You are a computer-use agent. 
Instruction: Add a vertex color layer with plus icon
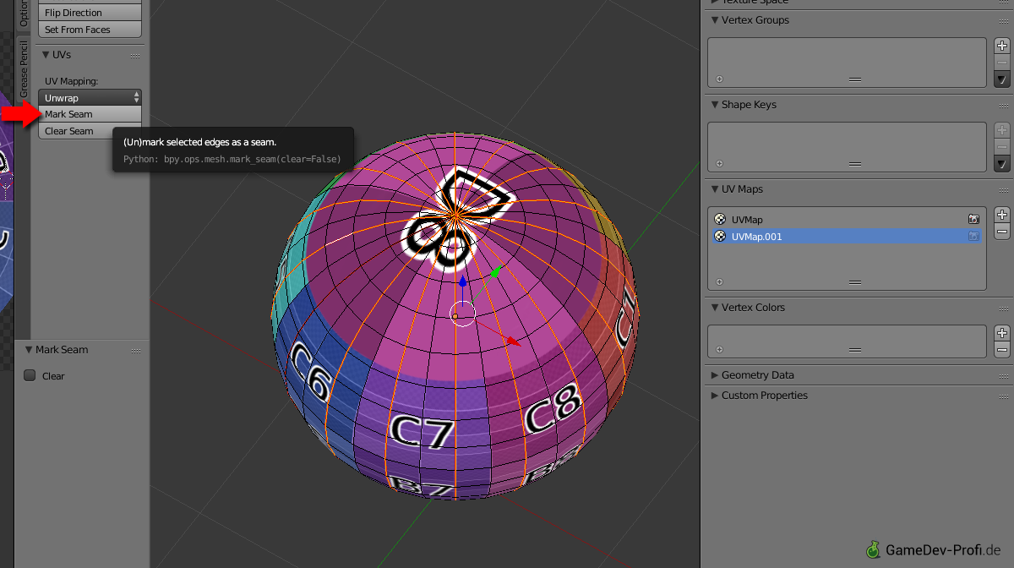point(1004,331)
